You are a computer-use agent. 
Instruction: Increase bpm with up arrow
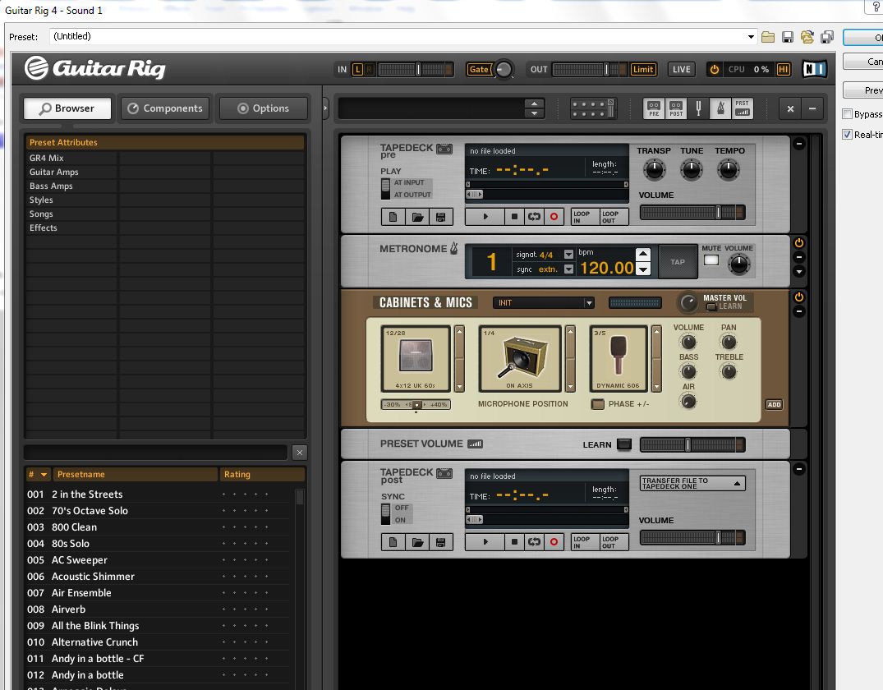(643, 254)
